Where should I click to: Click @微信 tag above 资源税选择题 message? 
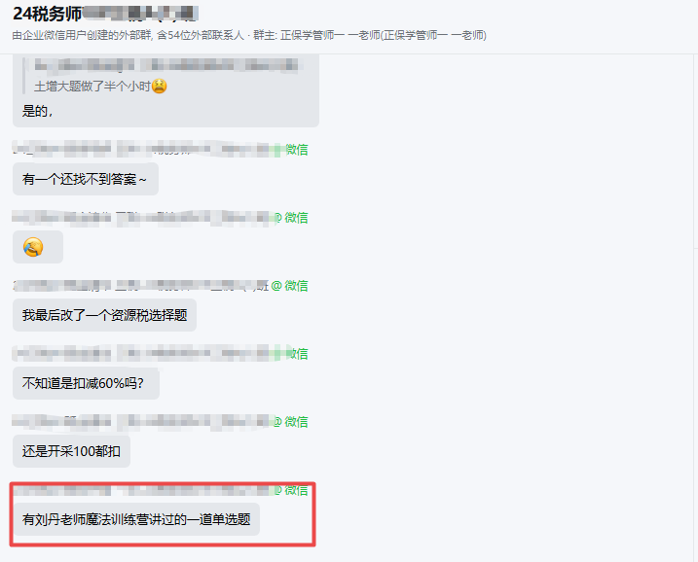tap(289, 286)
